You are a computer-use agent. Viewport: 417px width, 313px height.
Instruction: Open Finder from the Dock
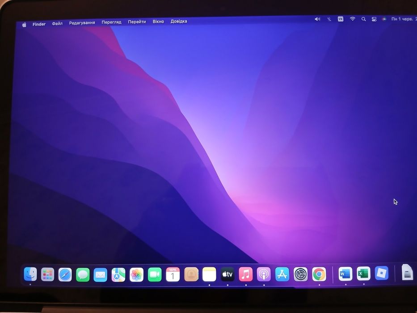pyautogui.click(x=30, y=274)
